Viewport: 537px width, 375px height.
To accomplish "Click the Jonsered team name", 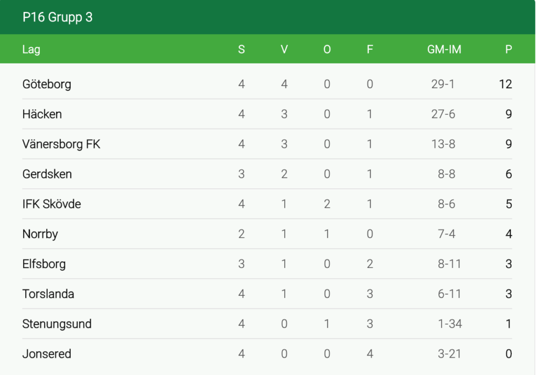I will coord(47,354).
